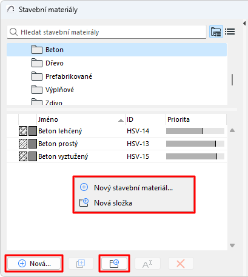The height and width of the screenshot is (277, 248).
Task: Click the priority bar of Beton prostý
Action: 195,144
